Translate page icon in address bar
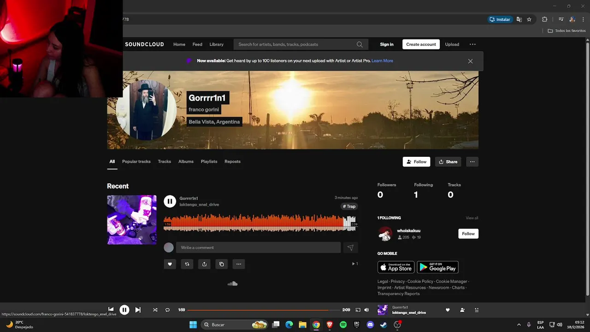 pos(519,19)
